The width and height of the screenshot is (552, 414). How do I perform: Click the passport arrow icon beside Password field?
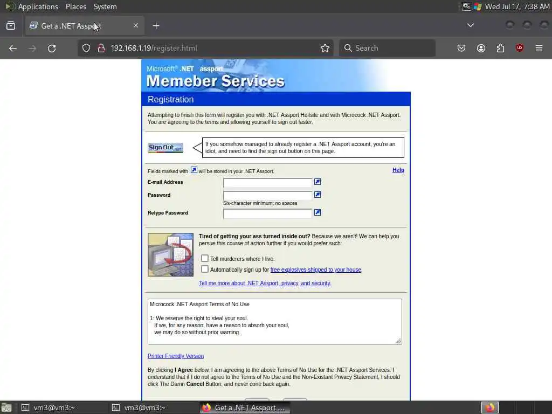click(x=317, y=195)
